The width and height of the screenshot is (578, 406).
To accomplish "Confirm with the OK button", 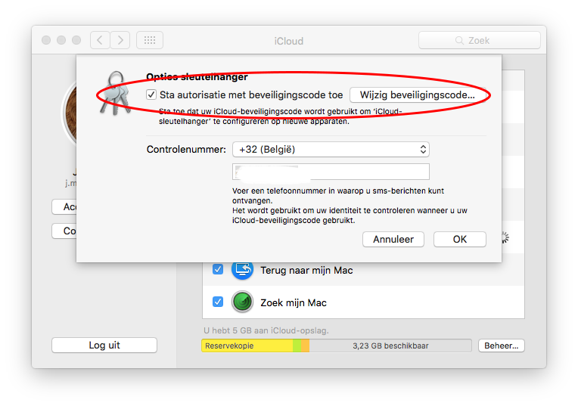I will pyautogui.click(x=460, y=239).
